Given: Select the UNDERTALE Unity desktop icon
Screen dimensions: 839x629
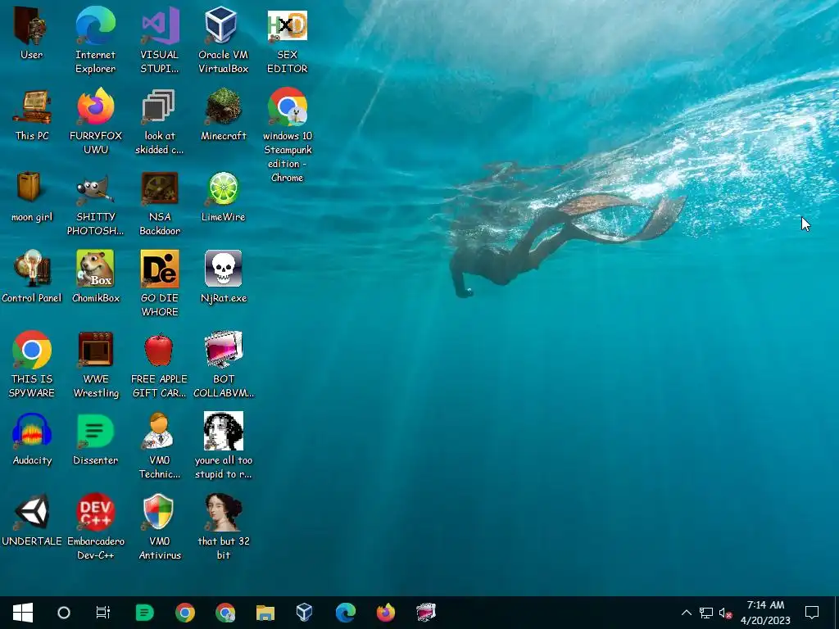Looking at the screenshot, I should point(32,520).
